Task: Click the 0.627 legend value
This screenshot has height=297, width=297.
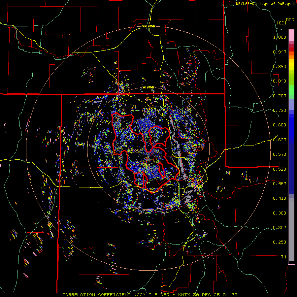Action: pyautogui.click(x=280, y=140)
